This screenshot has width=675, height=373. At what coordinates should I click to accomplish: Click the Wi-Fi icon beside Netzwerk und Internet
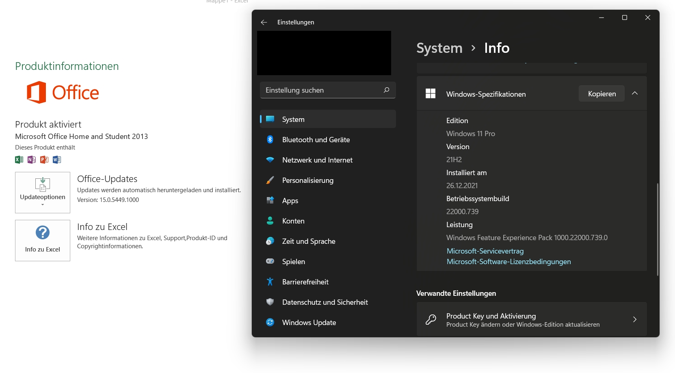tap(270, 160)
